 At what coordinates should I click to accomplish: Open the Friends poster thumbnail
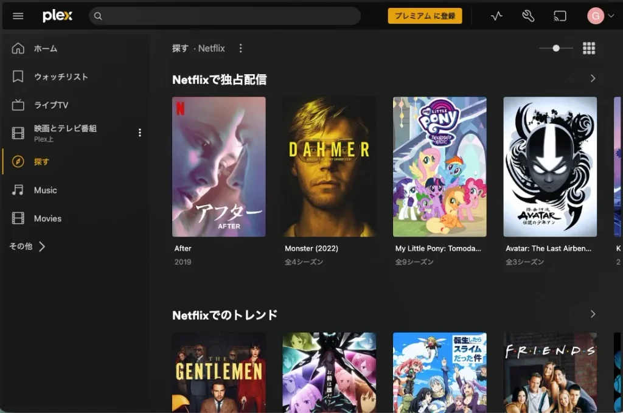550,372
